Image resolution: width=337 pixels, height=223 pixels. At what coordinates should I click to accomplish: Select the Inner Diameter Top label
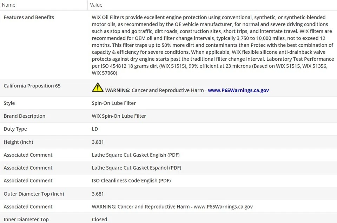[26, 219]
